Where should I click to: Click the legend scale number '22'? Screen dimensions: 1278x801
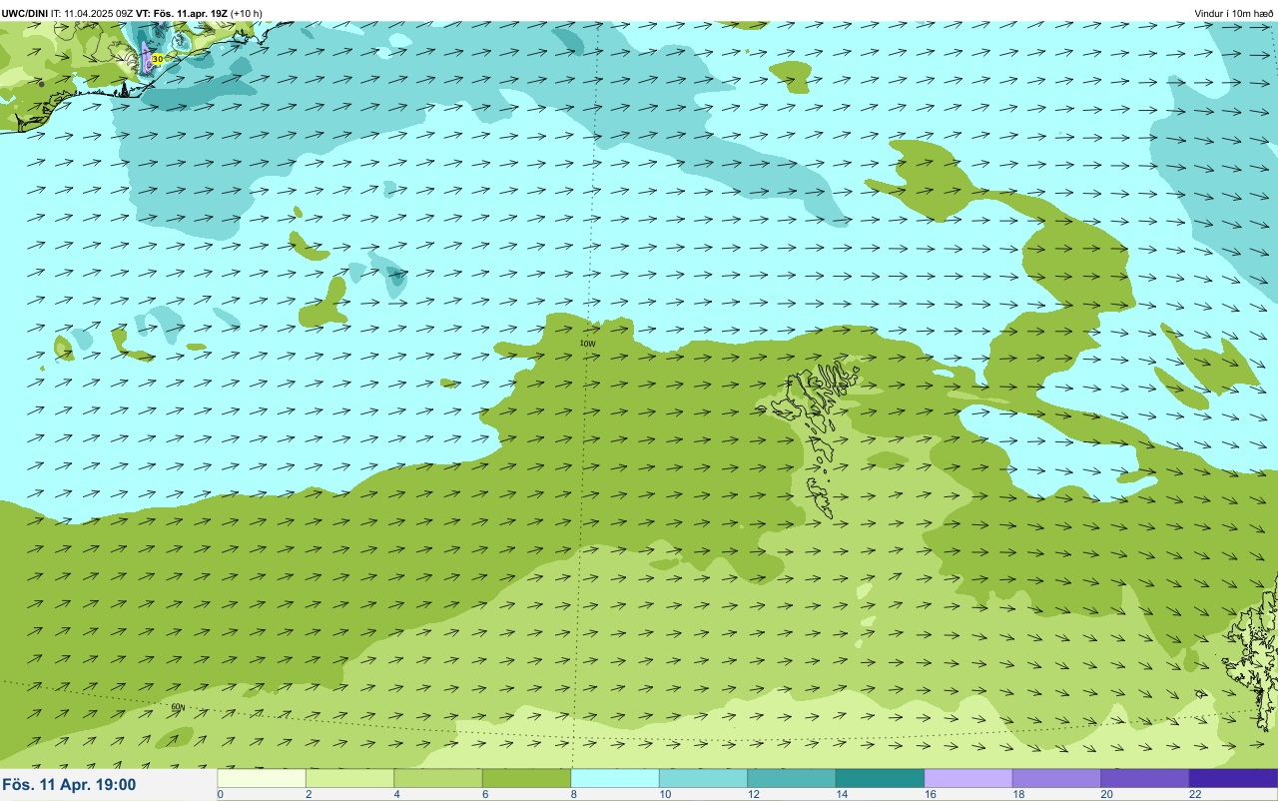click(x=1195, y=794)
